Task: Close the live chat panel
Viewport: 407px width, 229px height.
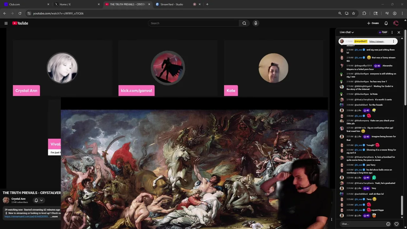Action: point(399,32)
